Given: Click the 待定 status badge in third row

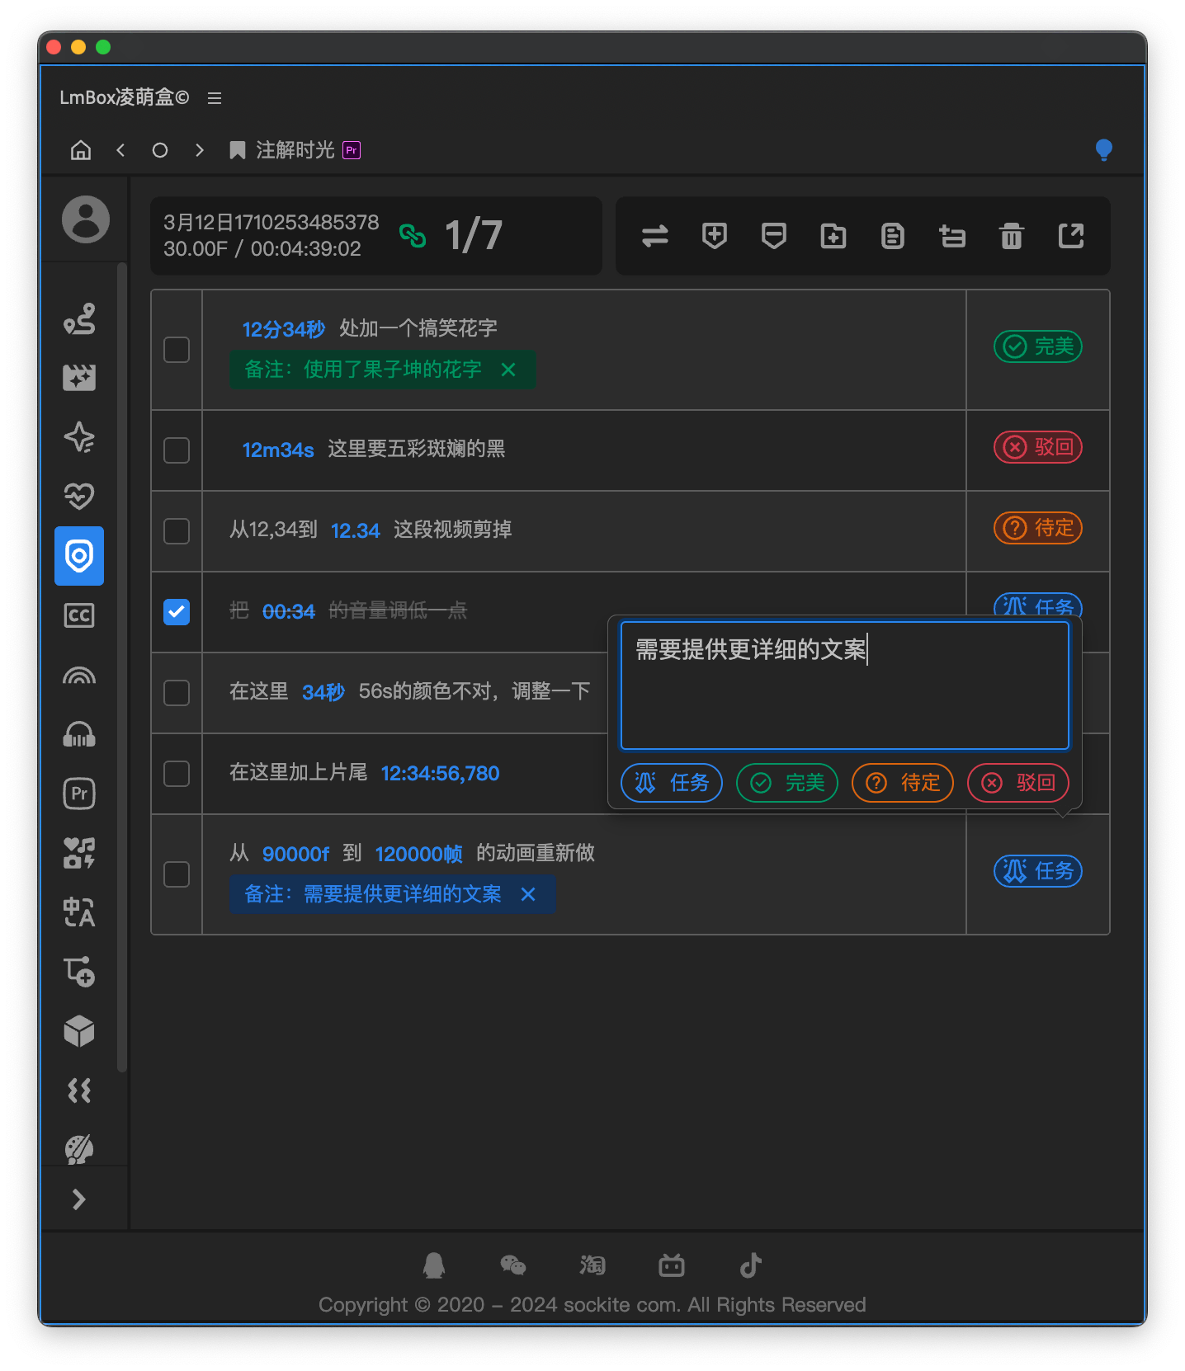Looking at the screenshot, I should pos(1038,528).
